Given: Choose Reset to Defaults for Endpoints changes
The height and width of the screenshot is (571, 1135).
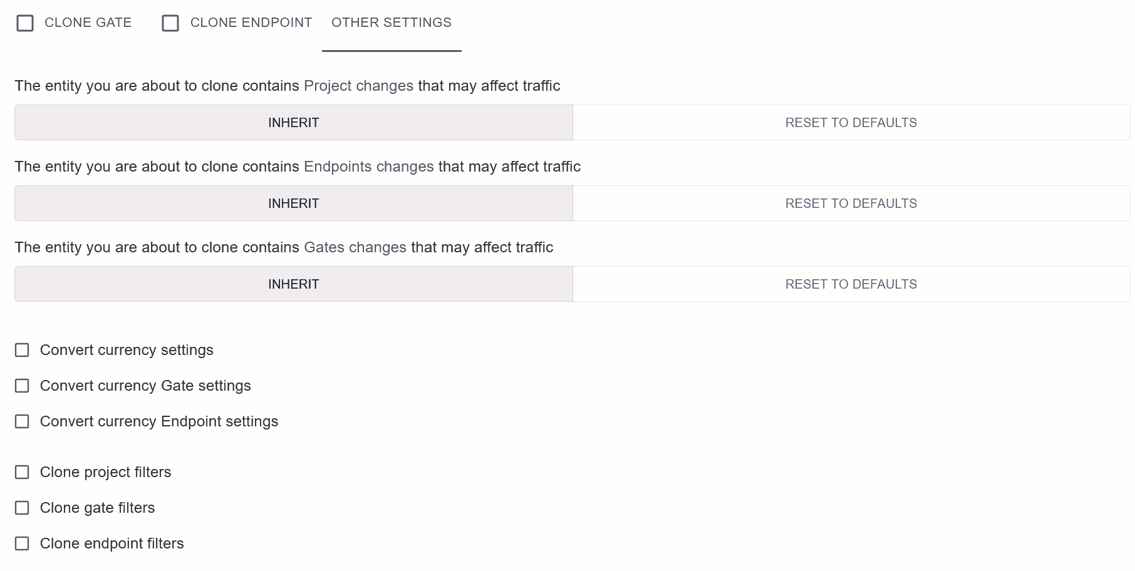Looking at the screenshot, I should pyautogui.click(x=851, y=203).
